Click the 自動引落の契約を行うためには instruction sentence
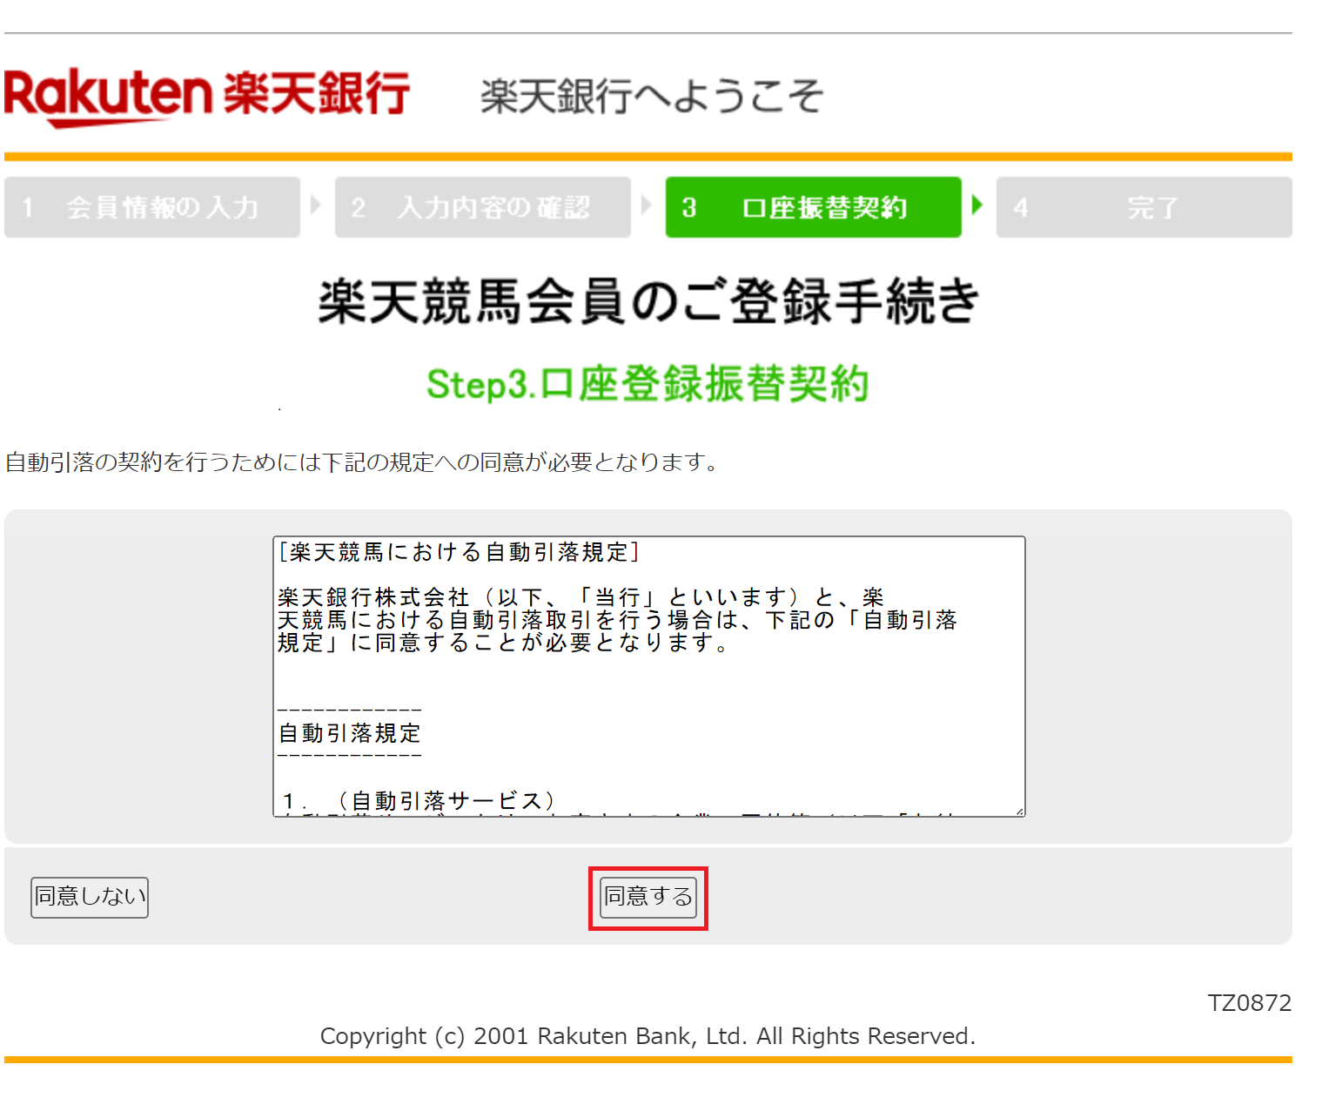The image size is (1322, 1098). point(362,462)
